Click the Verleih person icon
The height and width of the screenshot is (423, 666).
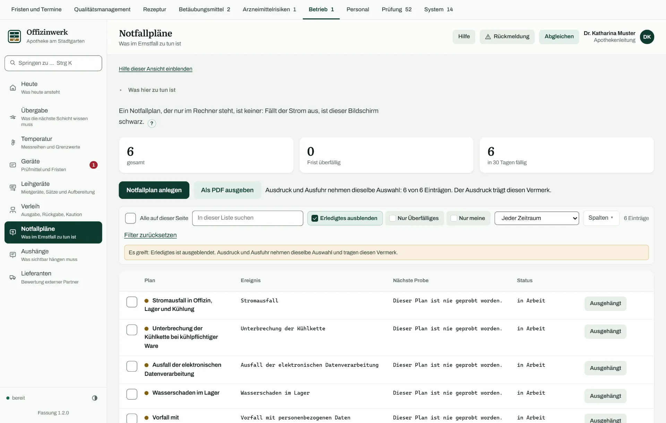pos(13,210)
